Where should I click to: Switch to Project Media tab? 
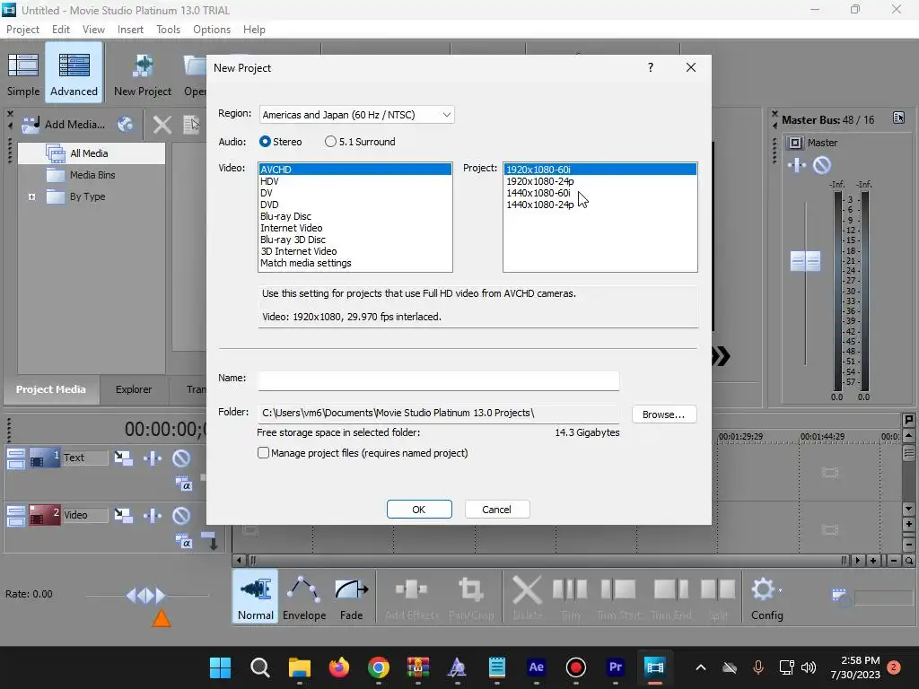click(x=51, y=389)
